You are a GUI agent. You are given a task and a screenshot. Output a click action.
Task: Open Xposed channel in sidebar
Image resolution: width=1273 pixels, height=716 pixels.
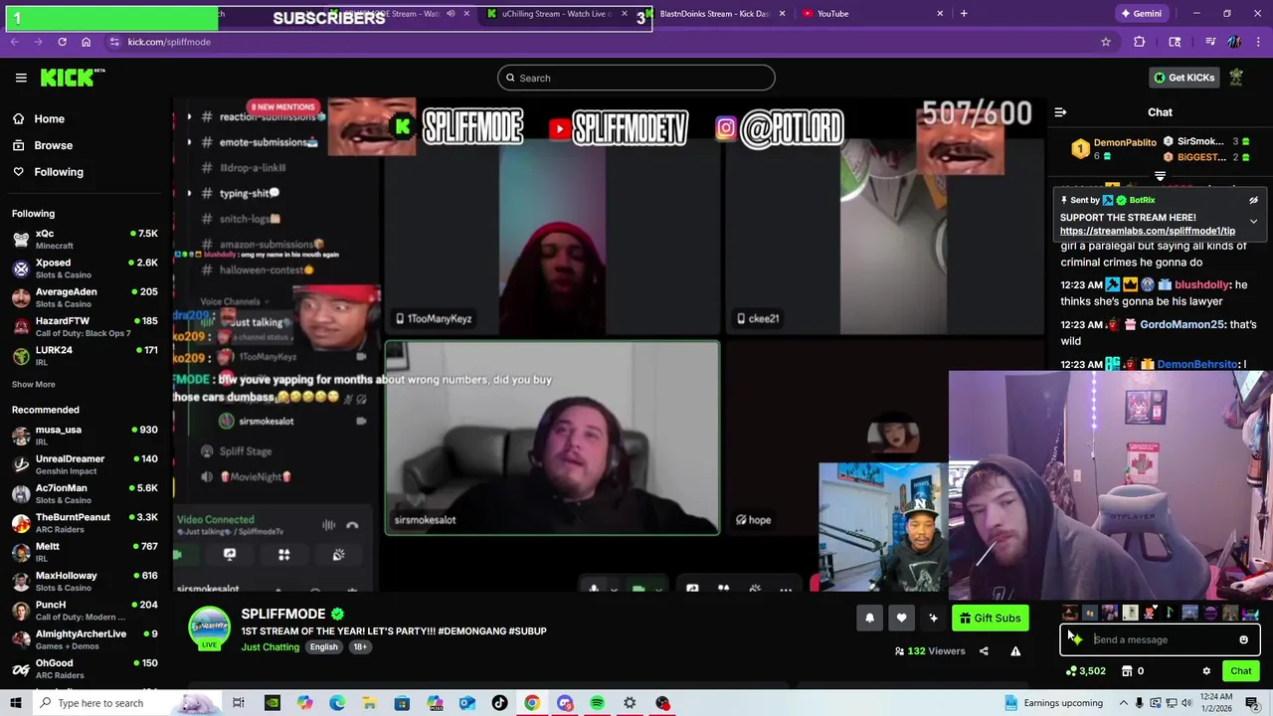point(85,268)
